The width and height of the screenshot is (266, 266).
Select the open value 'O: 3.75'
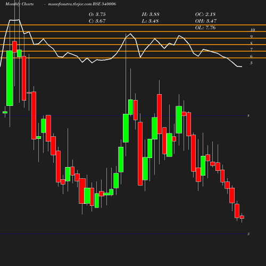[97, 14]
